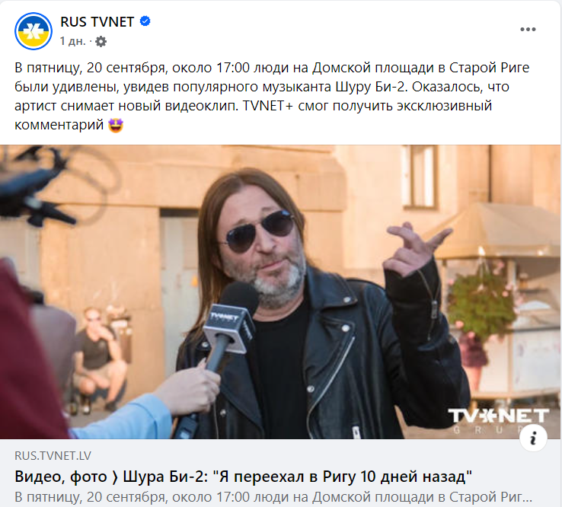Click the star-eyes emoji in post
562x507 pixels.
[x=116, y=126]
